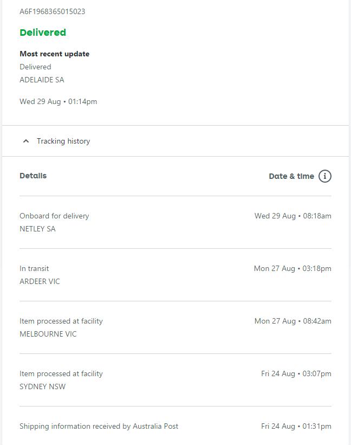
Task: Click NETLEY SA location text
Action: [x=37, y=229]
